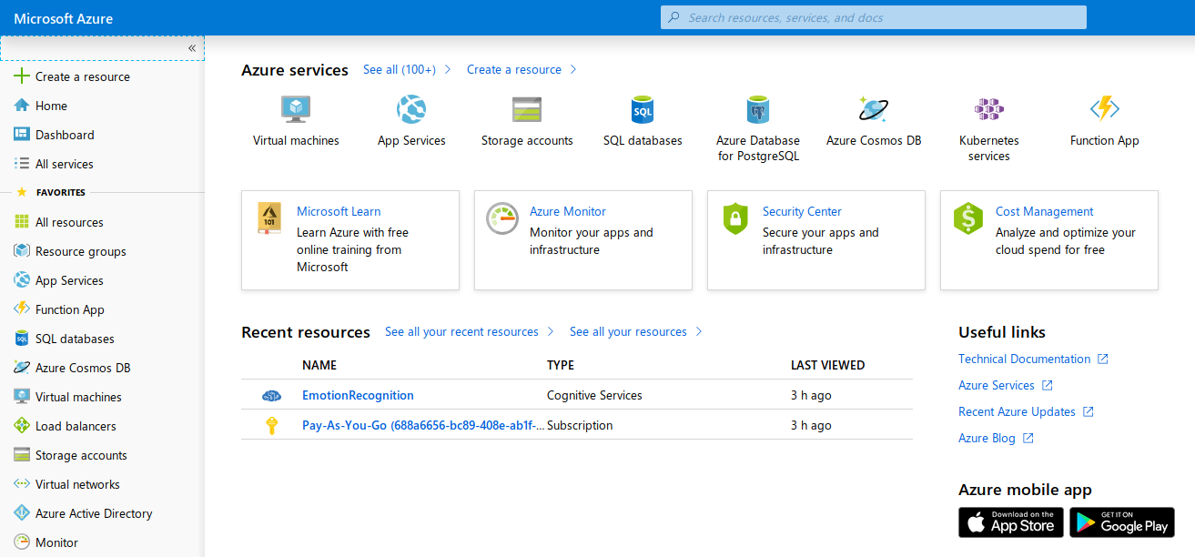Click the All resources grid icon

tap(22, 222)
